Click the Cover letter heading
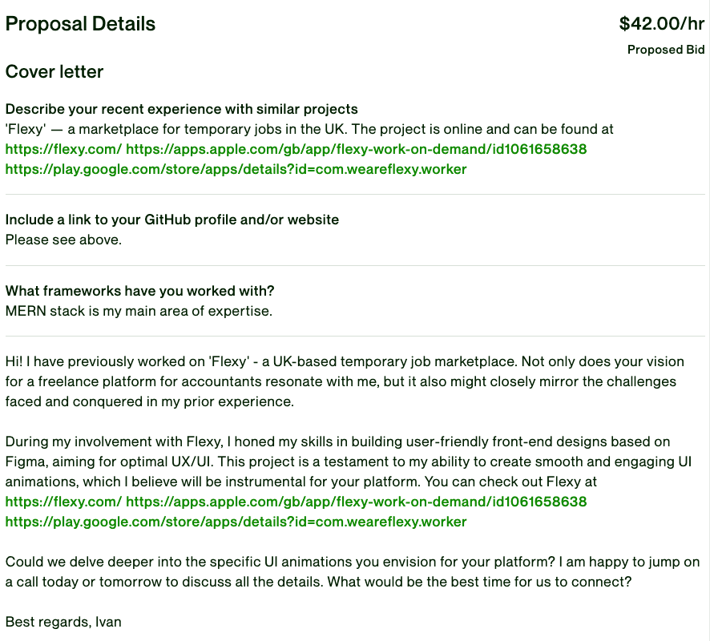 54,71
